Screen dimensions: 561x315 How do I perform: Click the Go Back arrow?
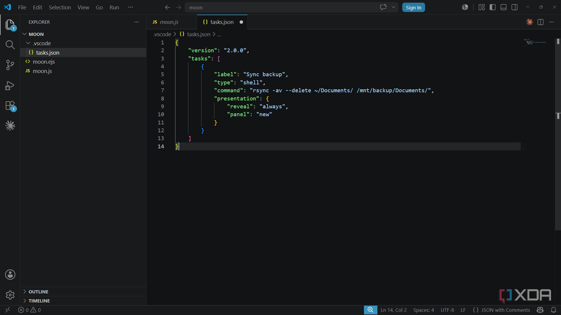[168, 7]
